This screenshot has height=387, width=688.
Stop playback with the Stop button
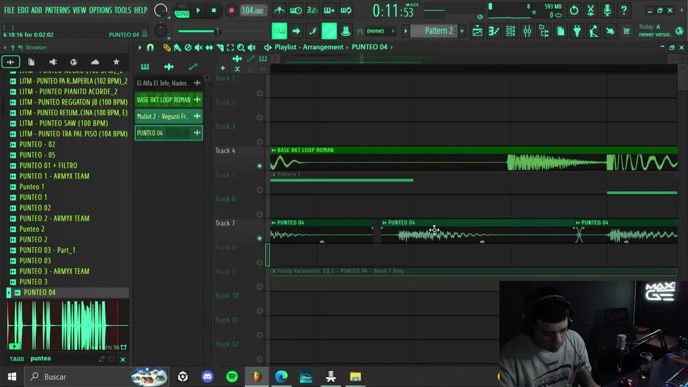pos(213,10)
